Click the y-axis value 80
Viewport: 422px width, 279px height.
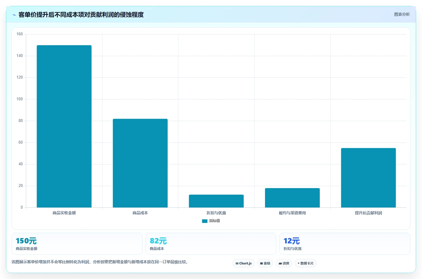[x=21, y=121]
